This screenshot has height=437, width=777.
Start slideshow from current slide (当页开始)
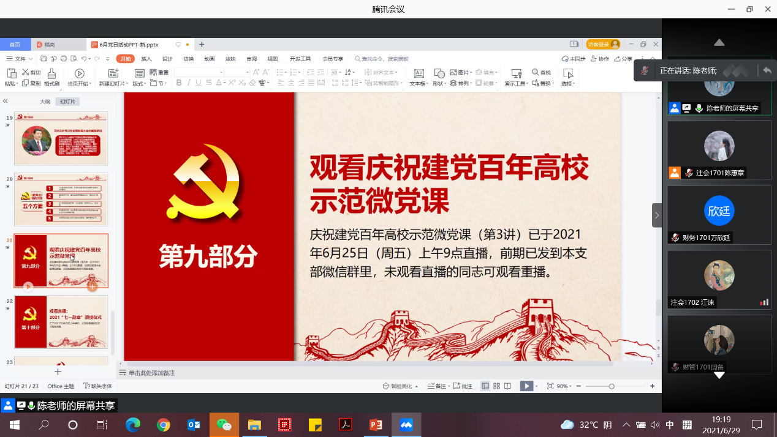pos(79,73)
